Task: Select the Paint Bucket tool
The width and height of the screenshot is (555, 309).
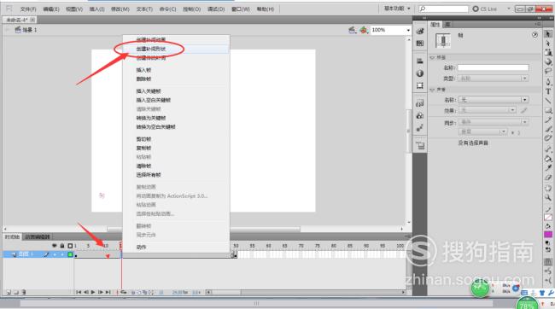Action: tap(548, 158)
